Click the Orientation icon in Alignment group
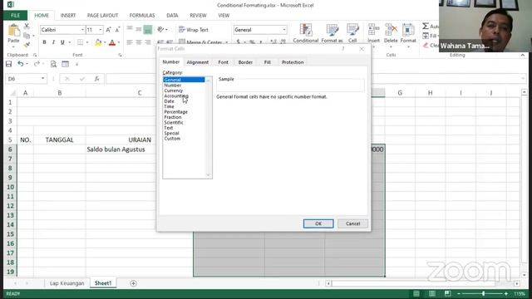 [x=160, y=30]
